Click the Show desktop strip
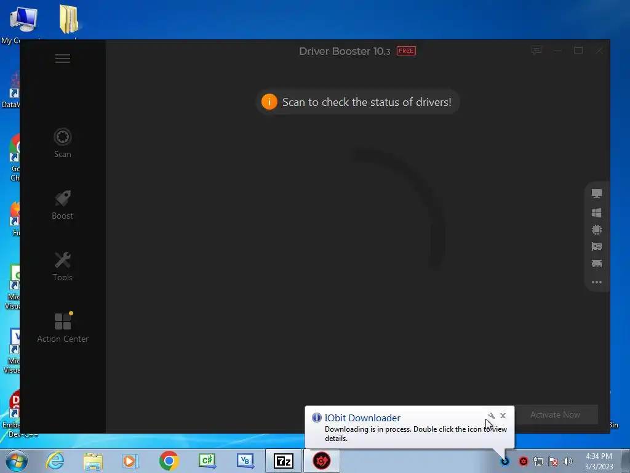The image size is (630, 473). pyautogui.click(x=626, y=461)
